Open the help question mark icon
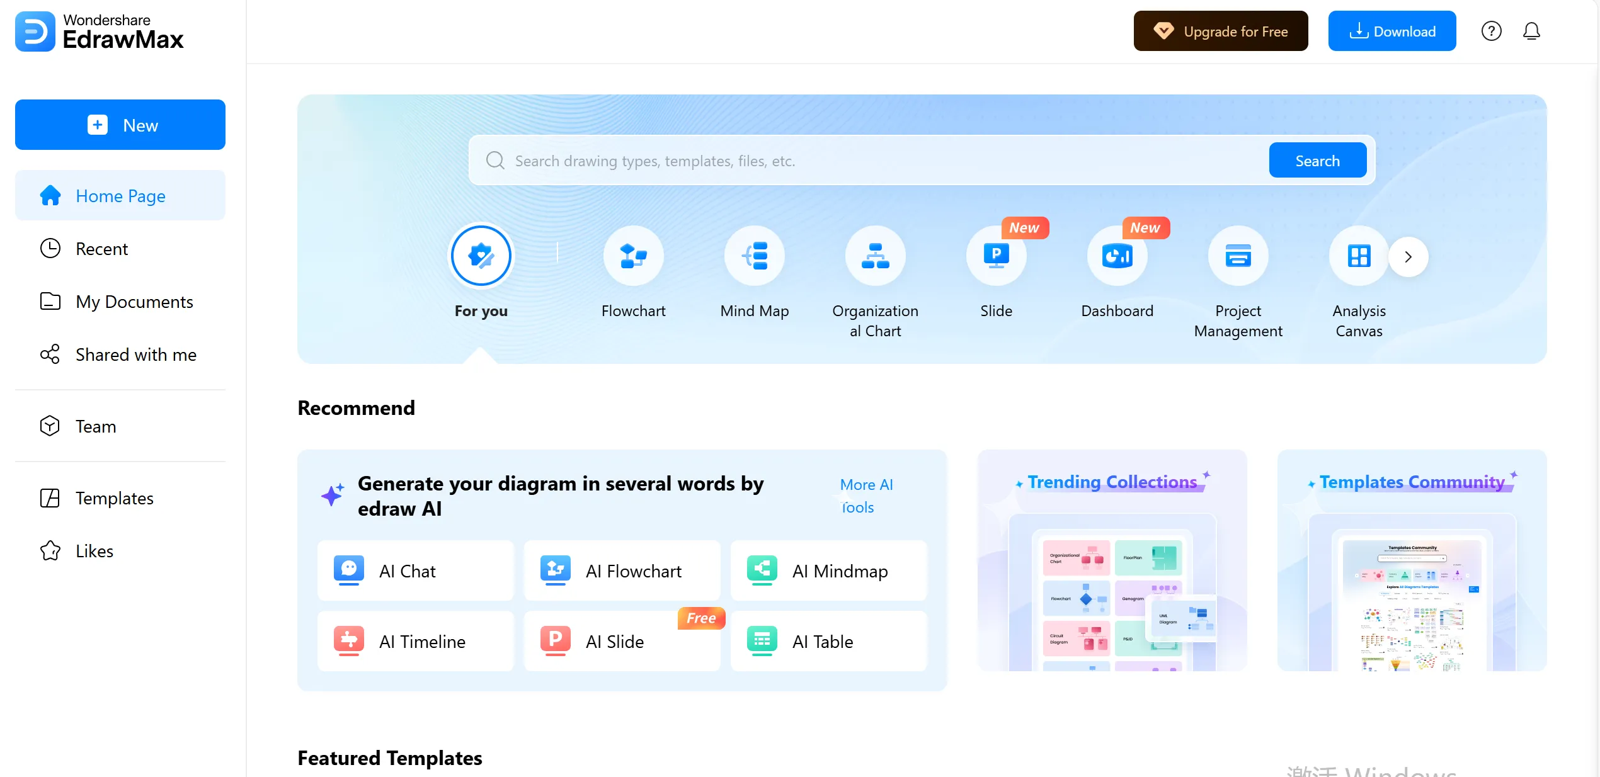 (1491, 31)
